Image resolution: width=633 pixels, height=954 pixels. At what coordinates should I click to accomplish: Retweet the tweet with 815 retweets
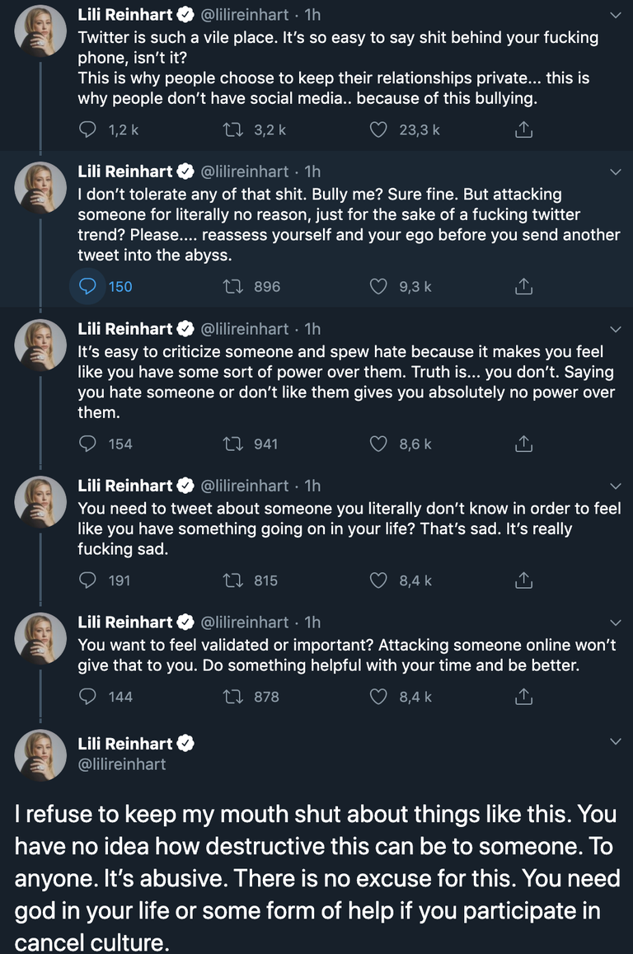point(233,580)
